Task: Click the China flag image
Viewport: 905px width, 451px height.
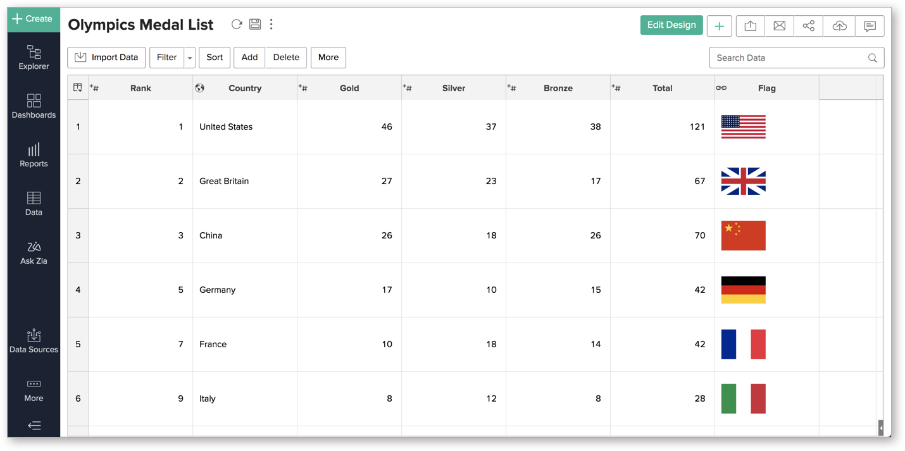Action: pyautogui.click(x=744, y=235)
